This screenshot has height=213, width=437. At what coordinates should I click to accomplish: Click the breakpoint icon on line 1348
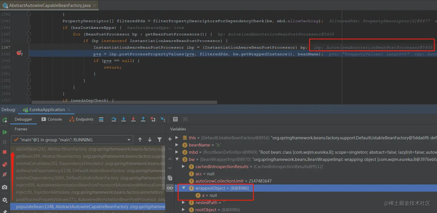pyautogui.click(x=19, y=53)
